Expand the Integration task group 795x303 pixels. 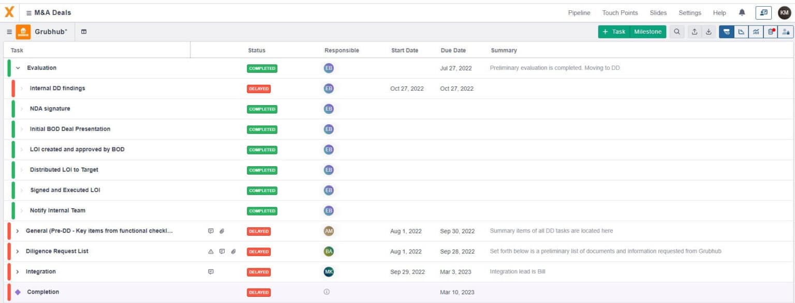point(17,271)
